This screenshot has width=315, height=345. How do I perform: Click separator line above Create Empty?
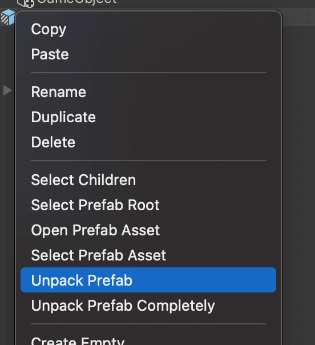(148, 324)
